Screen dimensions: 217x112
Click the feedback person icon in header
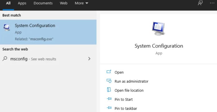pos(200,3)
